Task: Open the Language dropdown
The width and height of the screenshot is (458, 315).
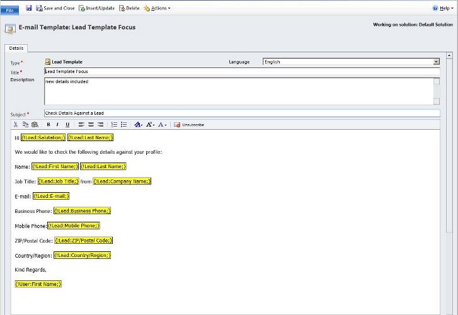Action: click(436, 62)
